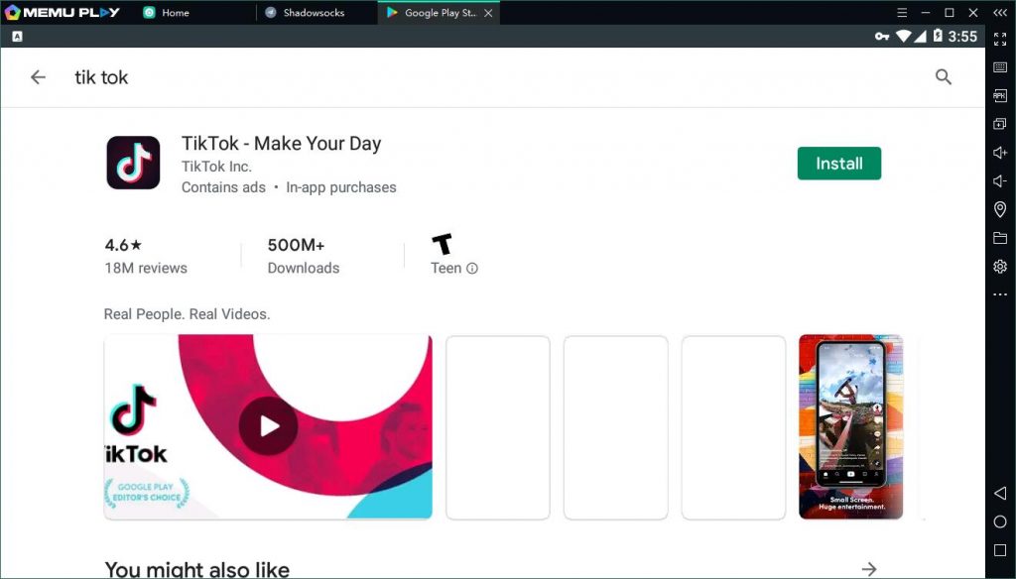This screenshot has height=579, width=1016.
Task: Open the APK installer in the sidebar
Action: click(x=1000, y=96)
